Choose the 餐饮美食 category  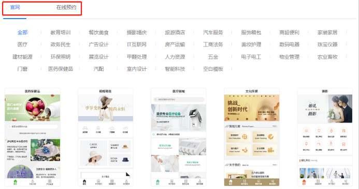pyautogui.click(x=98, y=33)
